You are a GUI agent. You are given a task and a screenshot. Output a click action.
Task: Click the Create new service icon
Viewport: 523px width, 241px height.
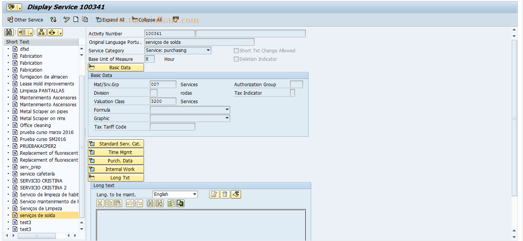coord(75,19)
